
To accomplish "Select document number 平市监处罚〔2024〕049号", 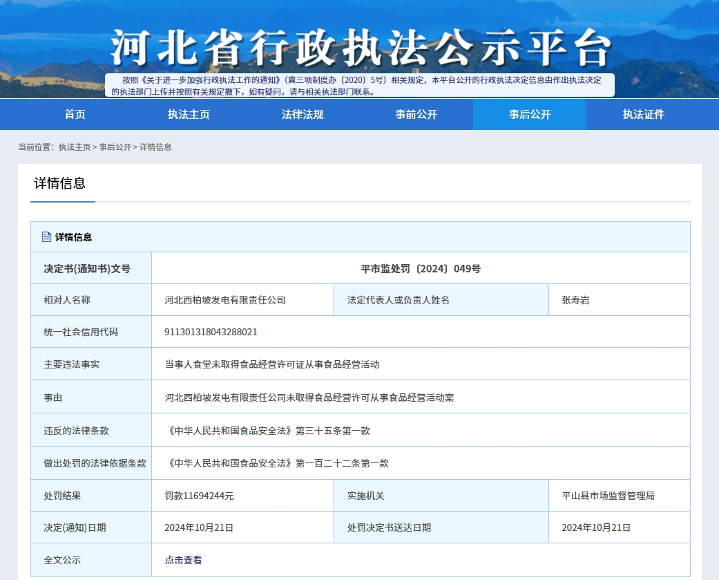I will coord(421,268).
